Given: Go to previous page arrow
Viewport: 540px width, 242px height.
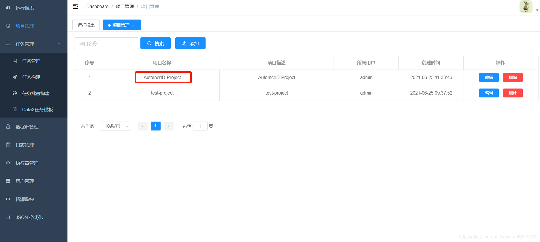Looking at the screenshot, I should point(143,126).
